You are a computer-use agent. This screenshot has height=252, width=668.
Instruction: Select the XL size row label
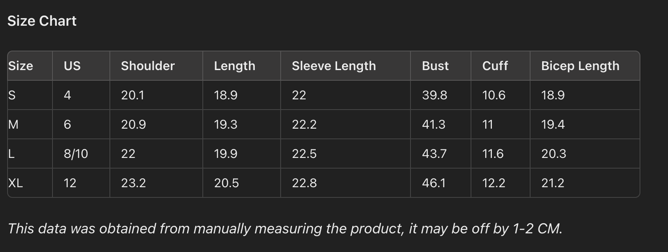(x=16, y=183)
